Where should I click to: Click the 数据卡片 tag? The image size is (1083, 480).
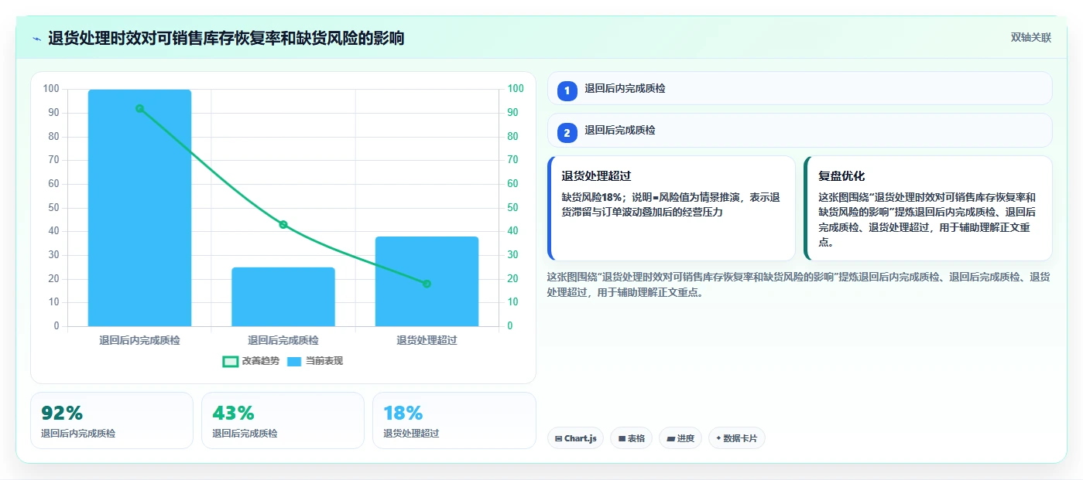(736, 438)
